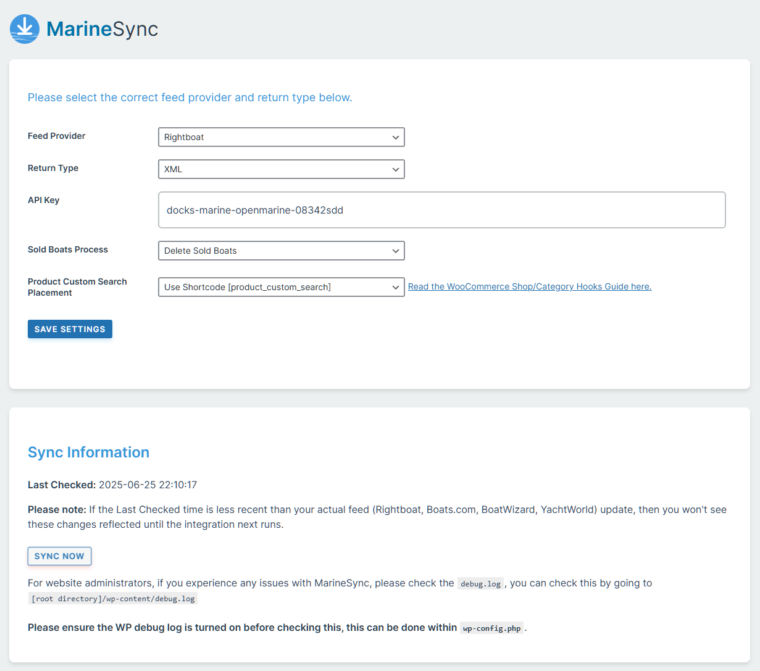Viewport: 760px width, 671px height.
Task: Click the debug.log code snippet
Action: [x=480, y=583]
